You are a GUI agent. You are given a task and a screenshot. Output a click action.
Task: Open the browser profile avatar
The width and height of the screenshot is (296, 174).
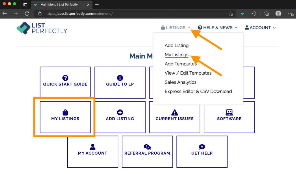(x=278, y=14)
